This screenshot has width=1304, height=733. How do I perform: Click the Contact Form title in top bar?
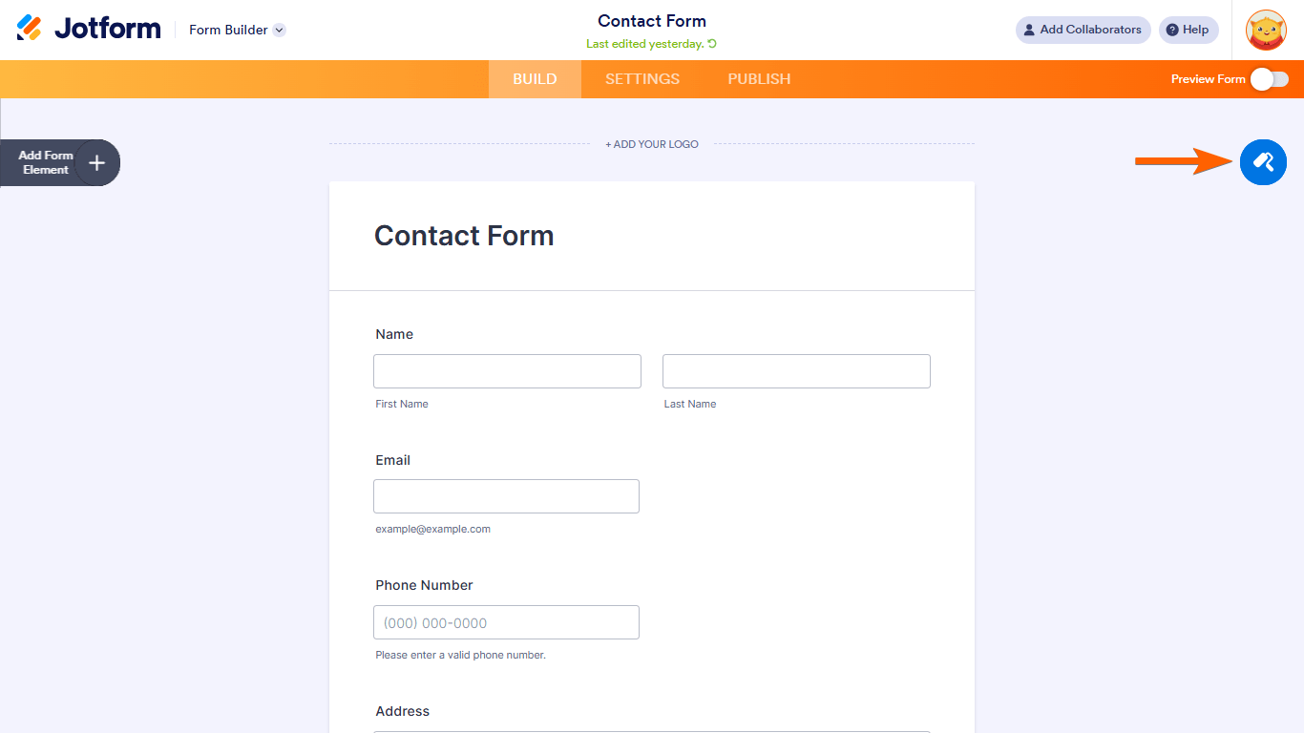click(x=652, y=21)
